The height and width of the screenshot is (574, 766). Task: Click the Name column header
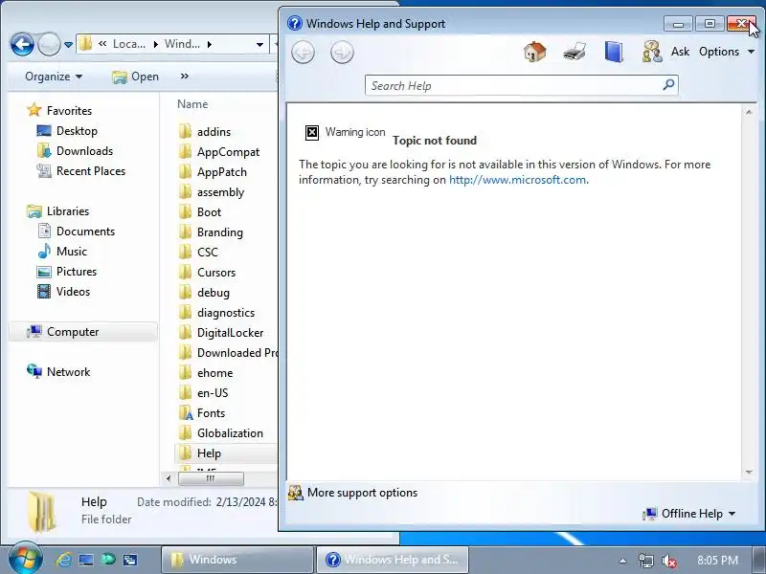(x=192, y=104)
